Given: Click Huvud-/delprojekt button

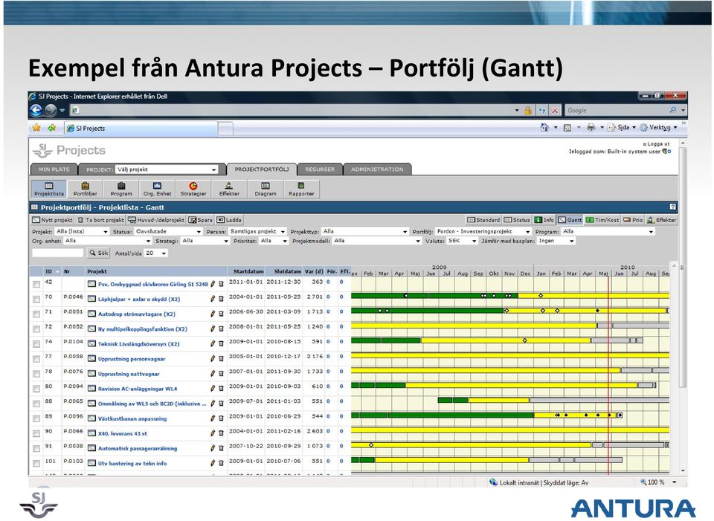Looking at the screenshot, I should [x=156, y=220].
